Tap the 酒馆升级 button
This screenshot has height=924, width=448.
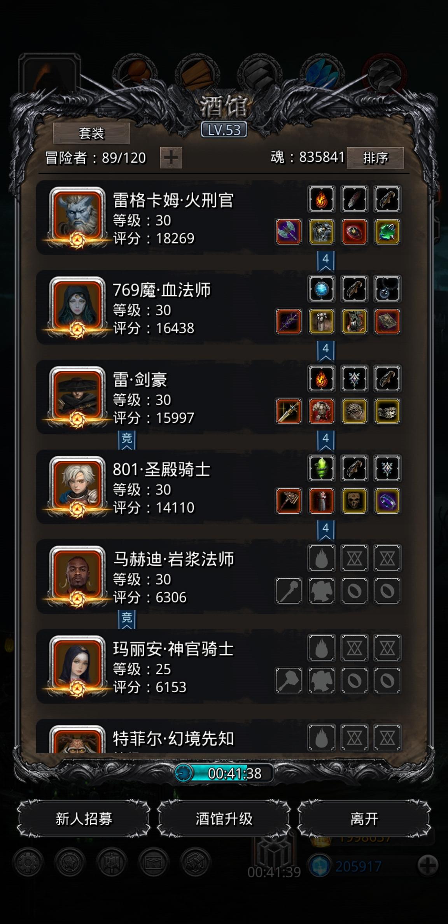pyautogui.click(x=224, y=819)
